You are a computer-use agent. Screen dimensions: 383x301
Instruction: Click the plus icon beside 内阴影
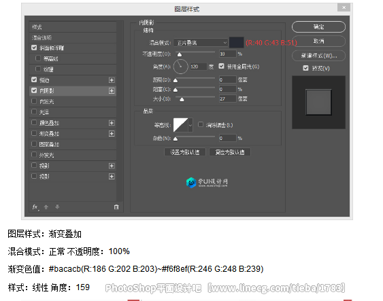coord(112,91)
